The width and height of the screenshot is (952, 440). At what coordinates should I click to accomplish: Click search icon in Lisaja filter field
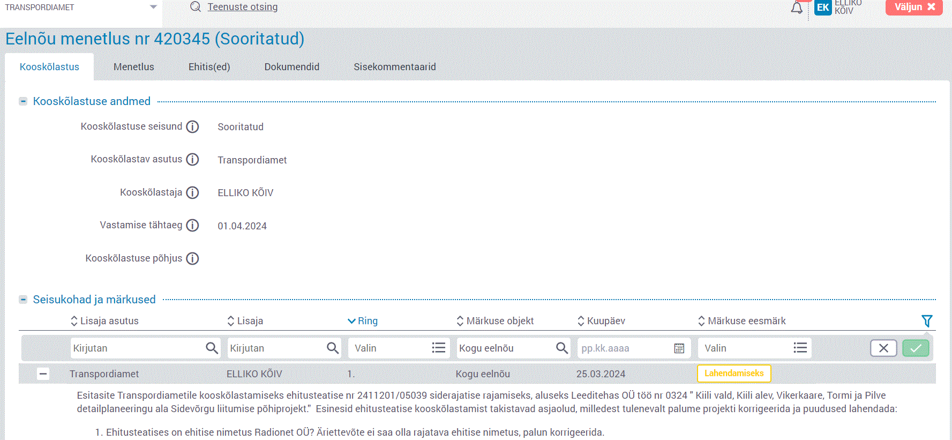333,348
